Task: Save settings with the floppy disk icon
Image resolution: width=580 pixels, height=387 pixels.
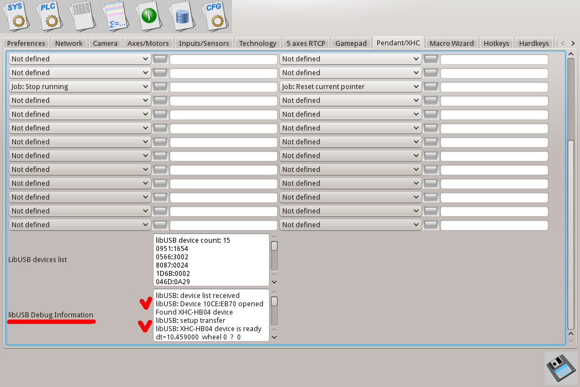Action: [561, 368]
